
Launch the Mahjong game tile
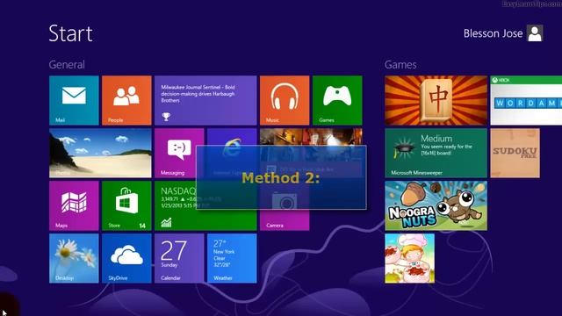point(436,100)
